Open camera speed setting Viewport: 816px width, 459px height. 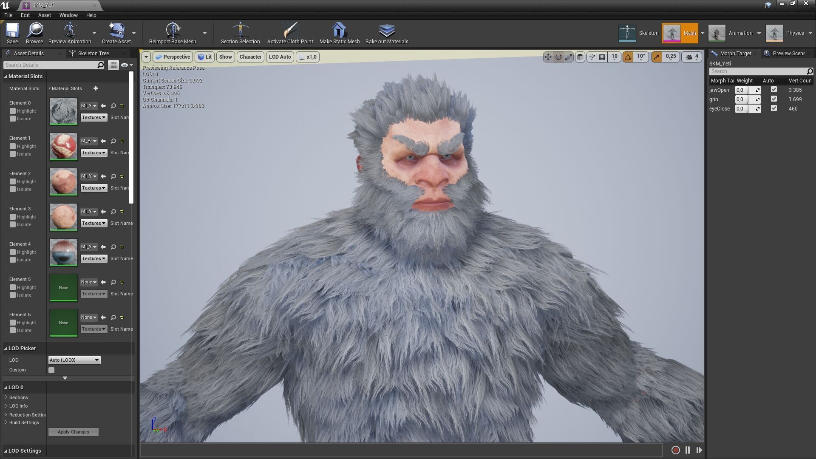click(692, 57)
